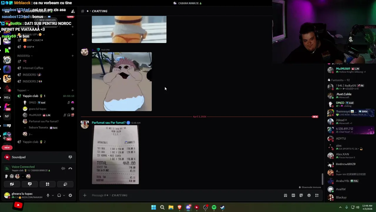Open the SARP server icon

click(7, 125)
